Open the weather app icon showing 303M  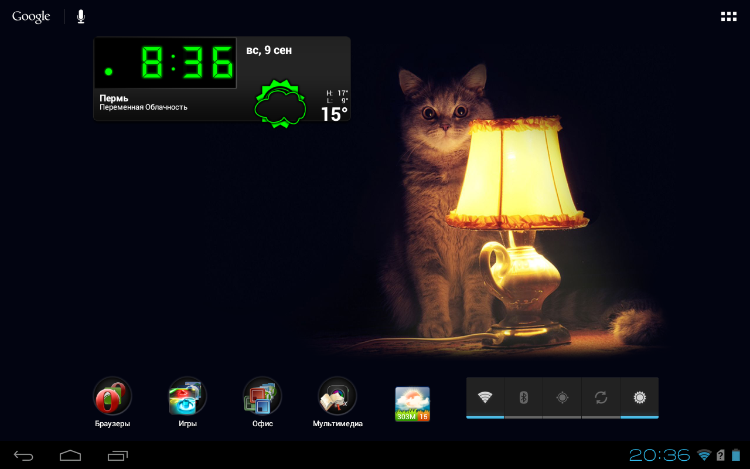412,404
